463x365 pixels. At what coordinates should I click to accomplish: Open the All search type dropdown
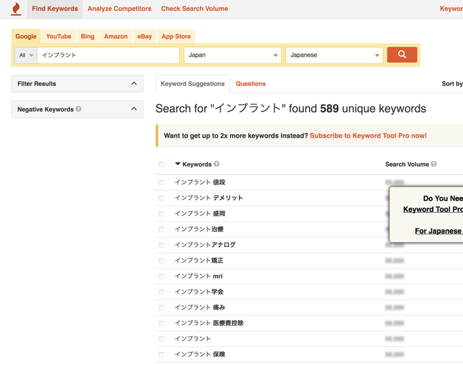point(26,55)
